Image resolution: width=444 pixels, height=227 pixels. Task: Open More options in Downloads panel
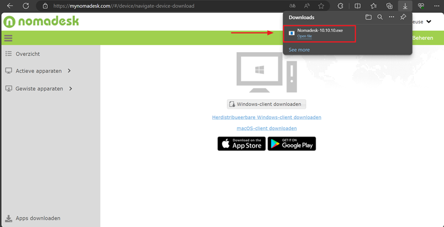[392, 17]
